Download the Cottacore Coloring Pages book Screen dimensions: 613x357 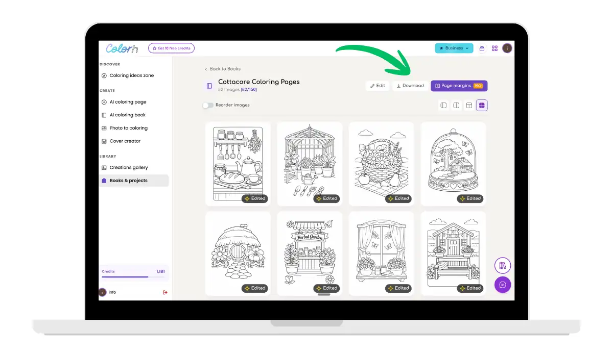pos(410,86)
